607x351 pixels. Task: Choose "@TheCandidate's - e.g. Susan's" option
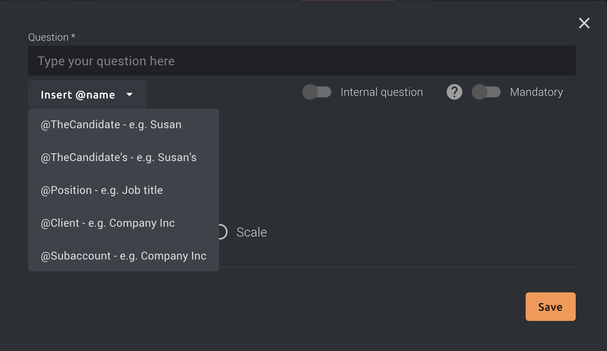[119, 157]
